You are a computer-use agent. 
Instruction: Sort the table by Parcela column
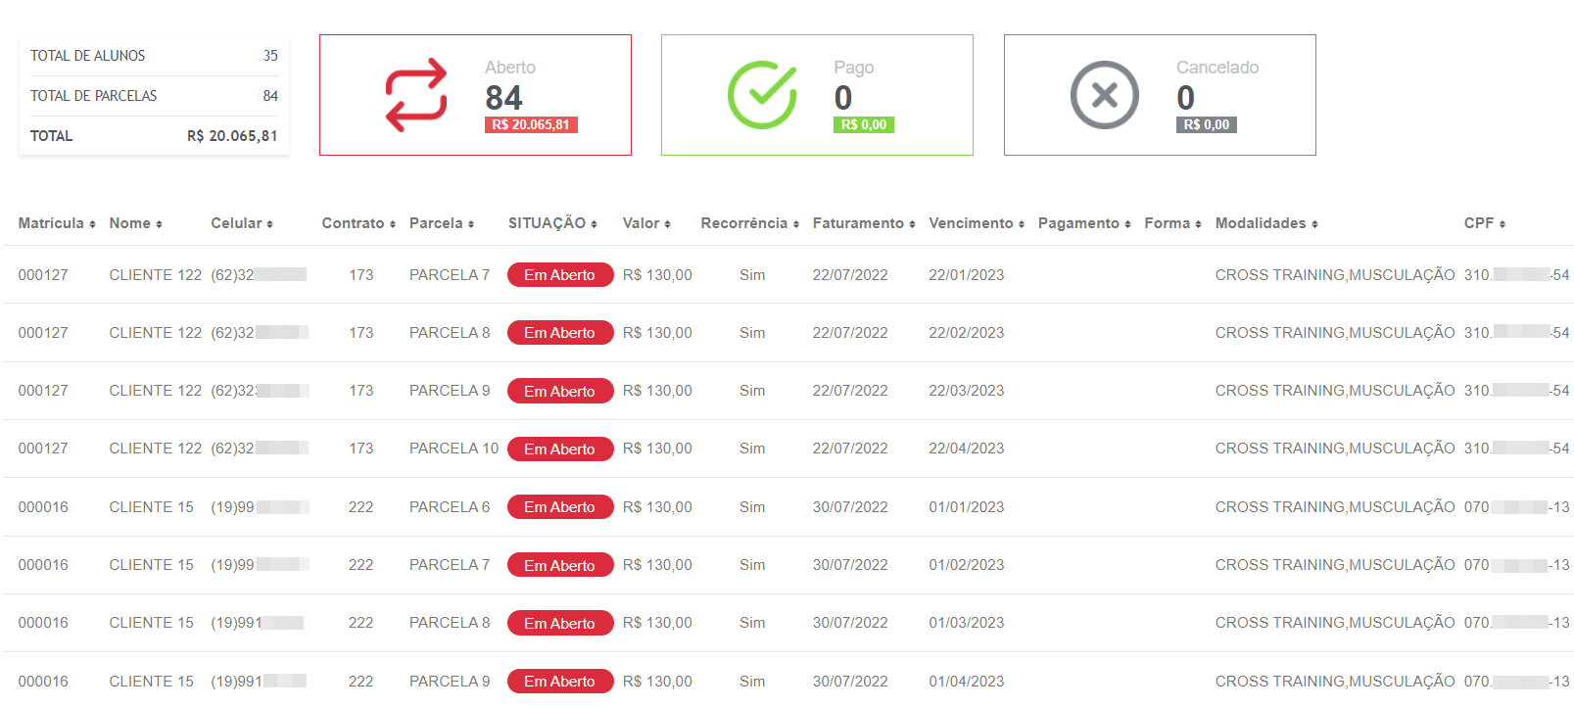pyautogui.click(x=442, y=223)
